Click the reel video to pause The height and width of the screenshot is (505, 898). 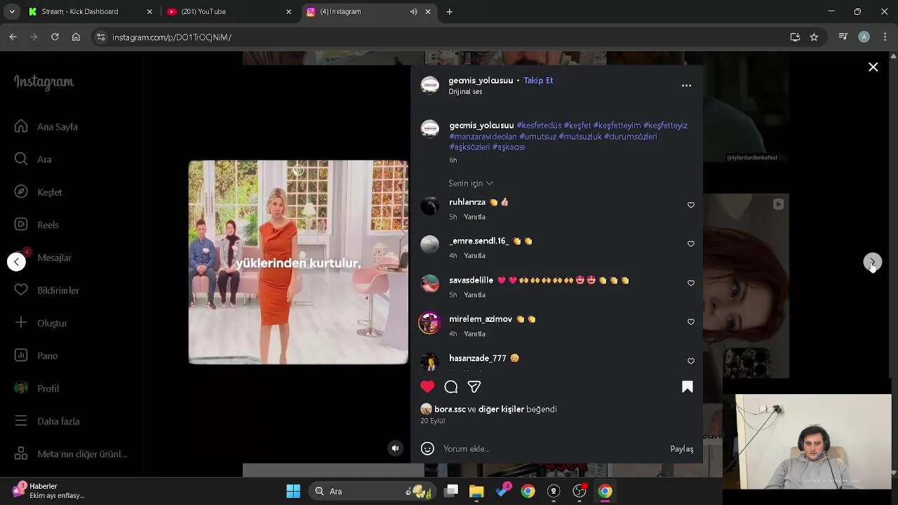(298, 262)
